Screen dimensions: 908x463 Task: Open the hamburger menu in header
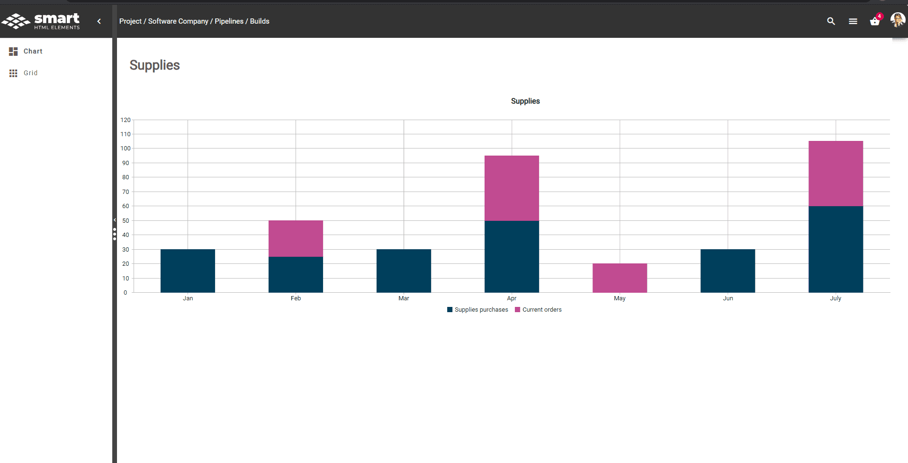[853, 21]
